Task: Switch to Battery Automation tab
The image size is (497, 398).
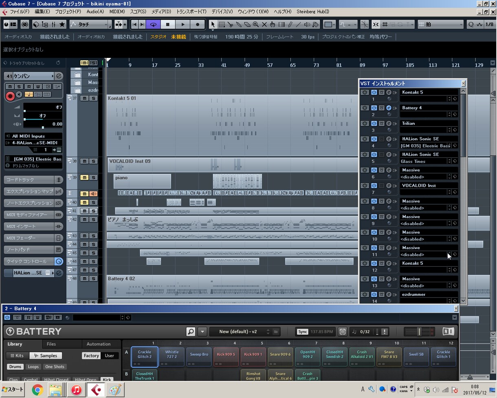Action: 99,344
